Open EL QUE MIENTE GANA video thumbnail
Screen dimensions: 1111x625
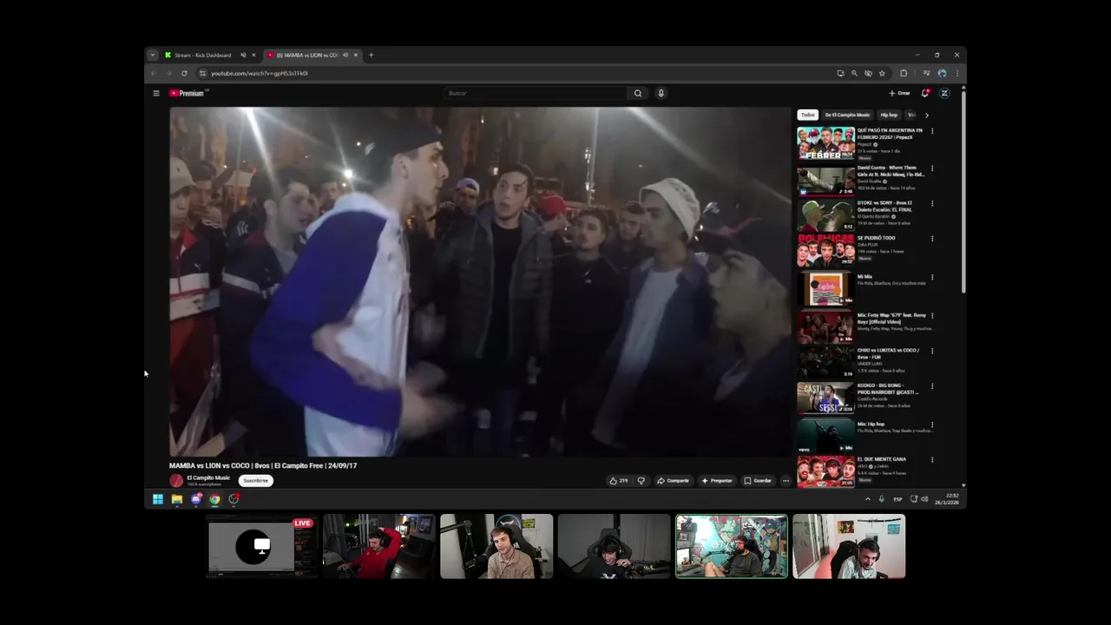[826, 471]
